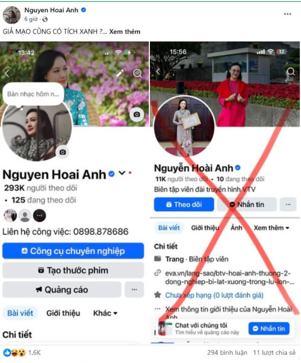Screen dimensions: 301x363
Task: Open the Khác dropdown tab
Action: pos(105,313)
